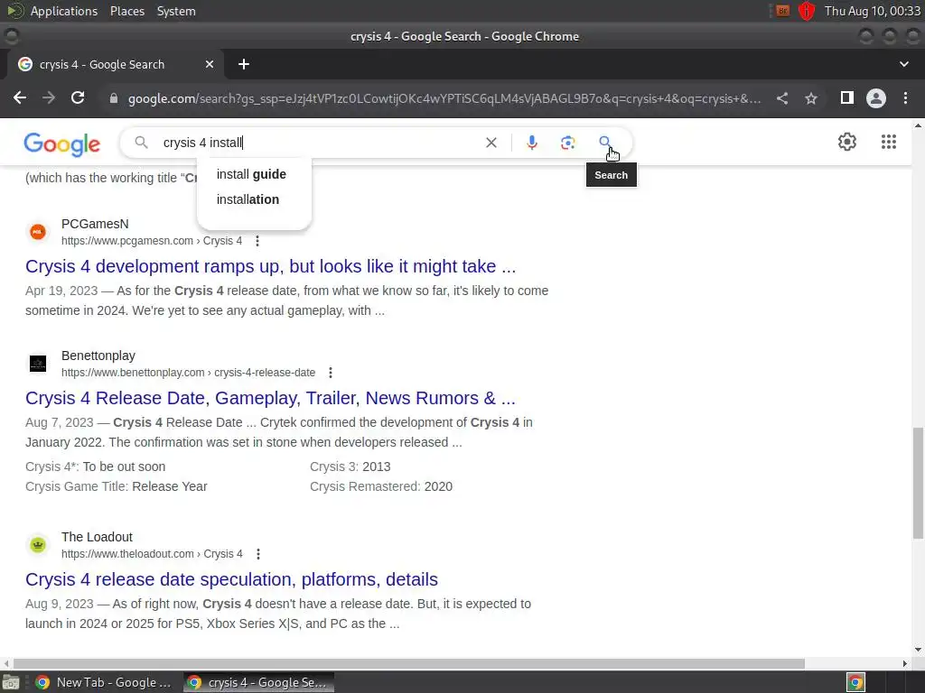Click The Loadout site favicon
Viewport: 925px width, 693px height.
click(38, 545)
